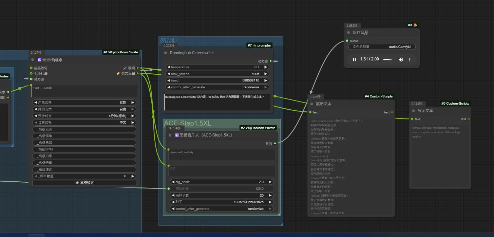Click the _高级情绪 field

(x=84, y=136)
